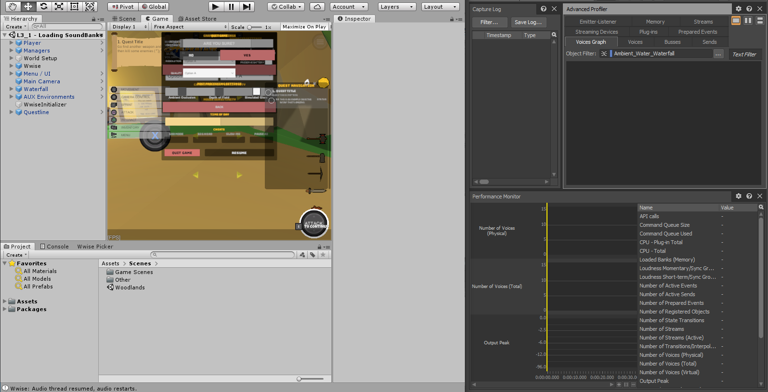This screenshot has height=392, width=768.
Task: Open the Busses tab in Advanced Profiler
Action: [x=672, y=42]
